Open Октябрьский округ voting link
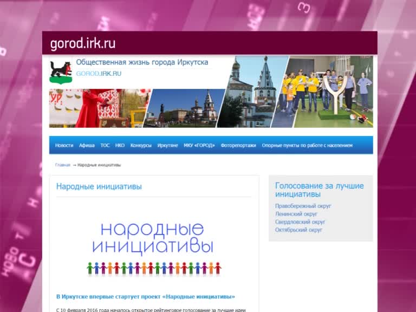 click(299, 230)
